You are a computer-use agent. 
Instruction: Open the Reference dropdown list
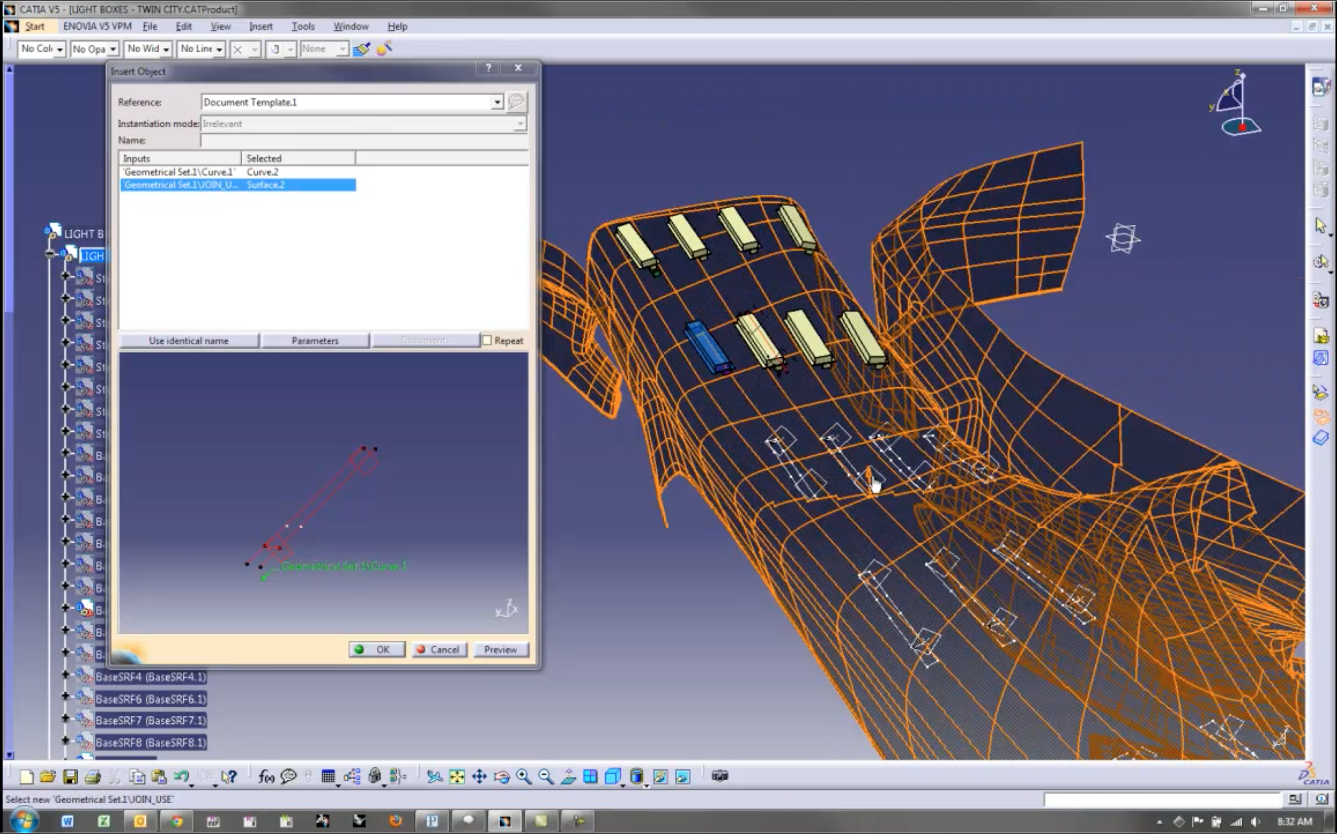pyautogui.click(x=497, y=102)
